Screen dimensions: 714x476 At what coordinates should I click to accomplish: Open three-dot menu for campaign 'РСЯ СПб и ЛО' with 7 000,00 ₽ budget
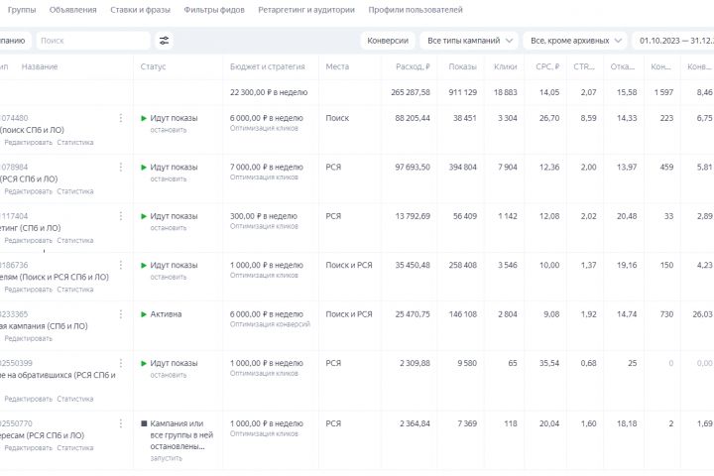[121, 168]
